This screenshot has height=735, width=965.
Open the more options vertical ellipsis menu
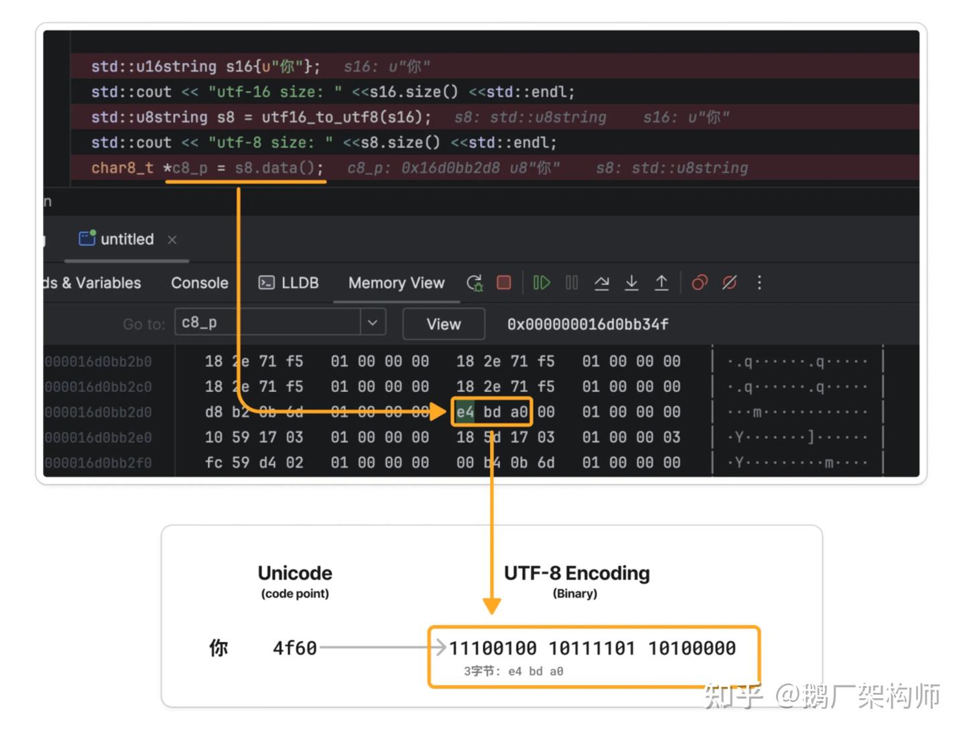759,282
